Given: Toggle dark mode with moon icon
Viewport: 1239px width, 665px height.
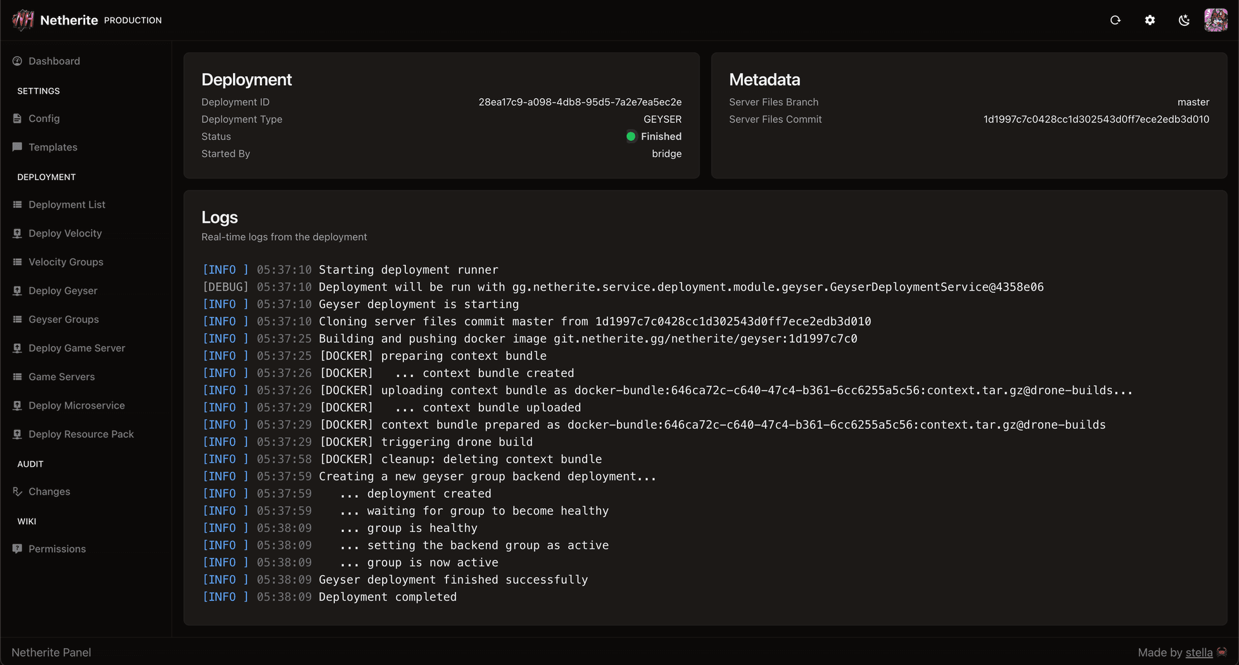Looking at the screenshot, I should (x=1184, y=20).
